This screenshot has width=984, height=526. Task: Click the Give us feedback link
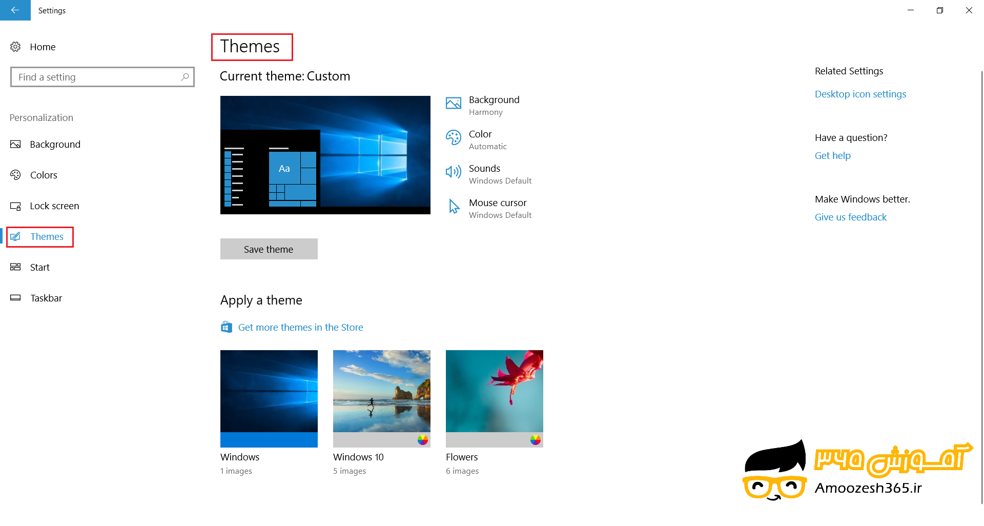coord(850,217)
